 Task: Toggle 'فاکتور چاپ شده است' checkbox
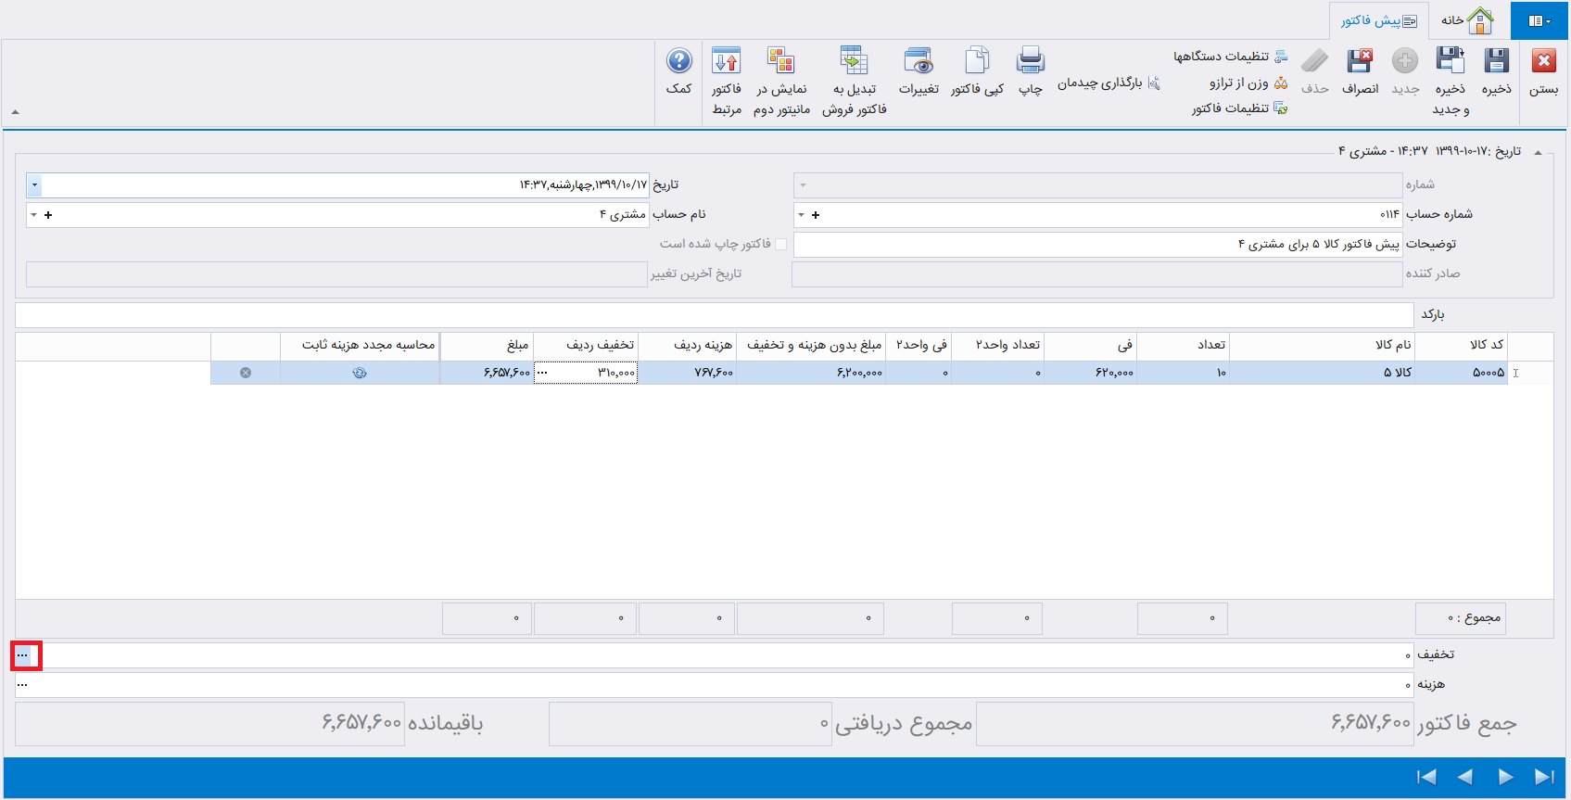780,244
